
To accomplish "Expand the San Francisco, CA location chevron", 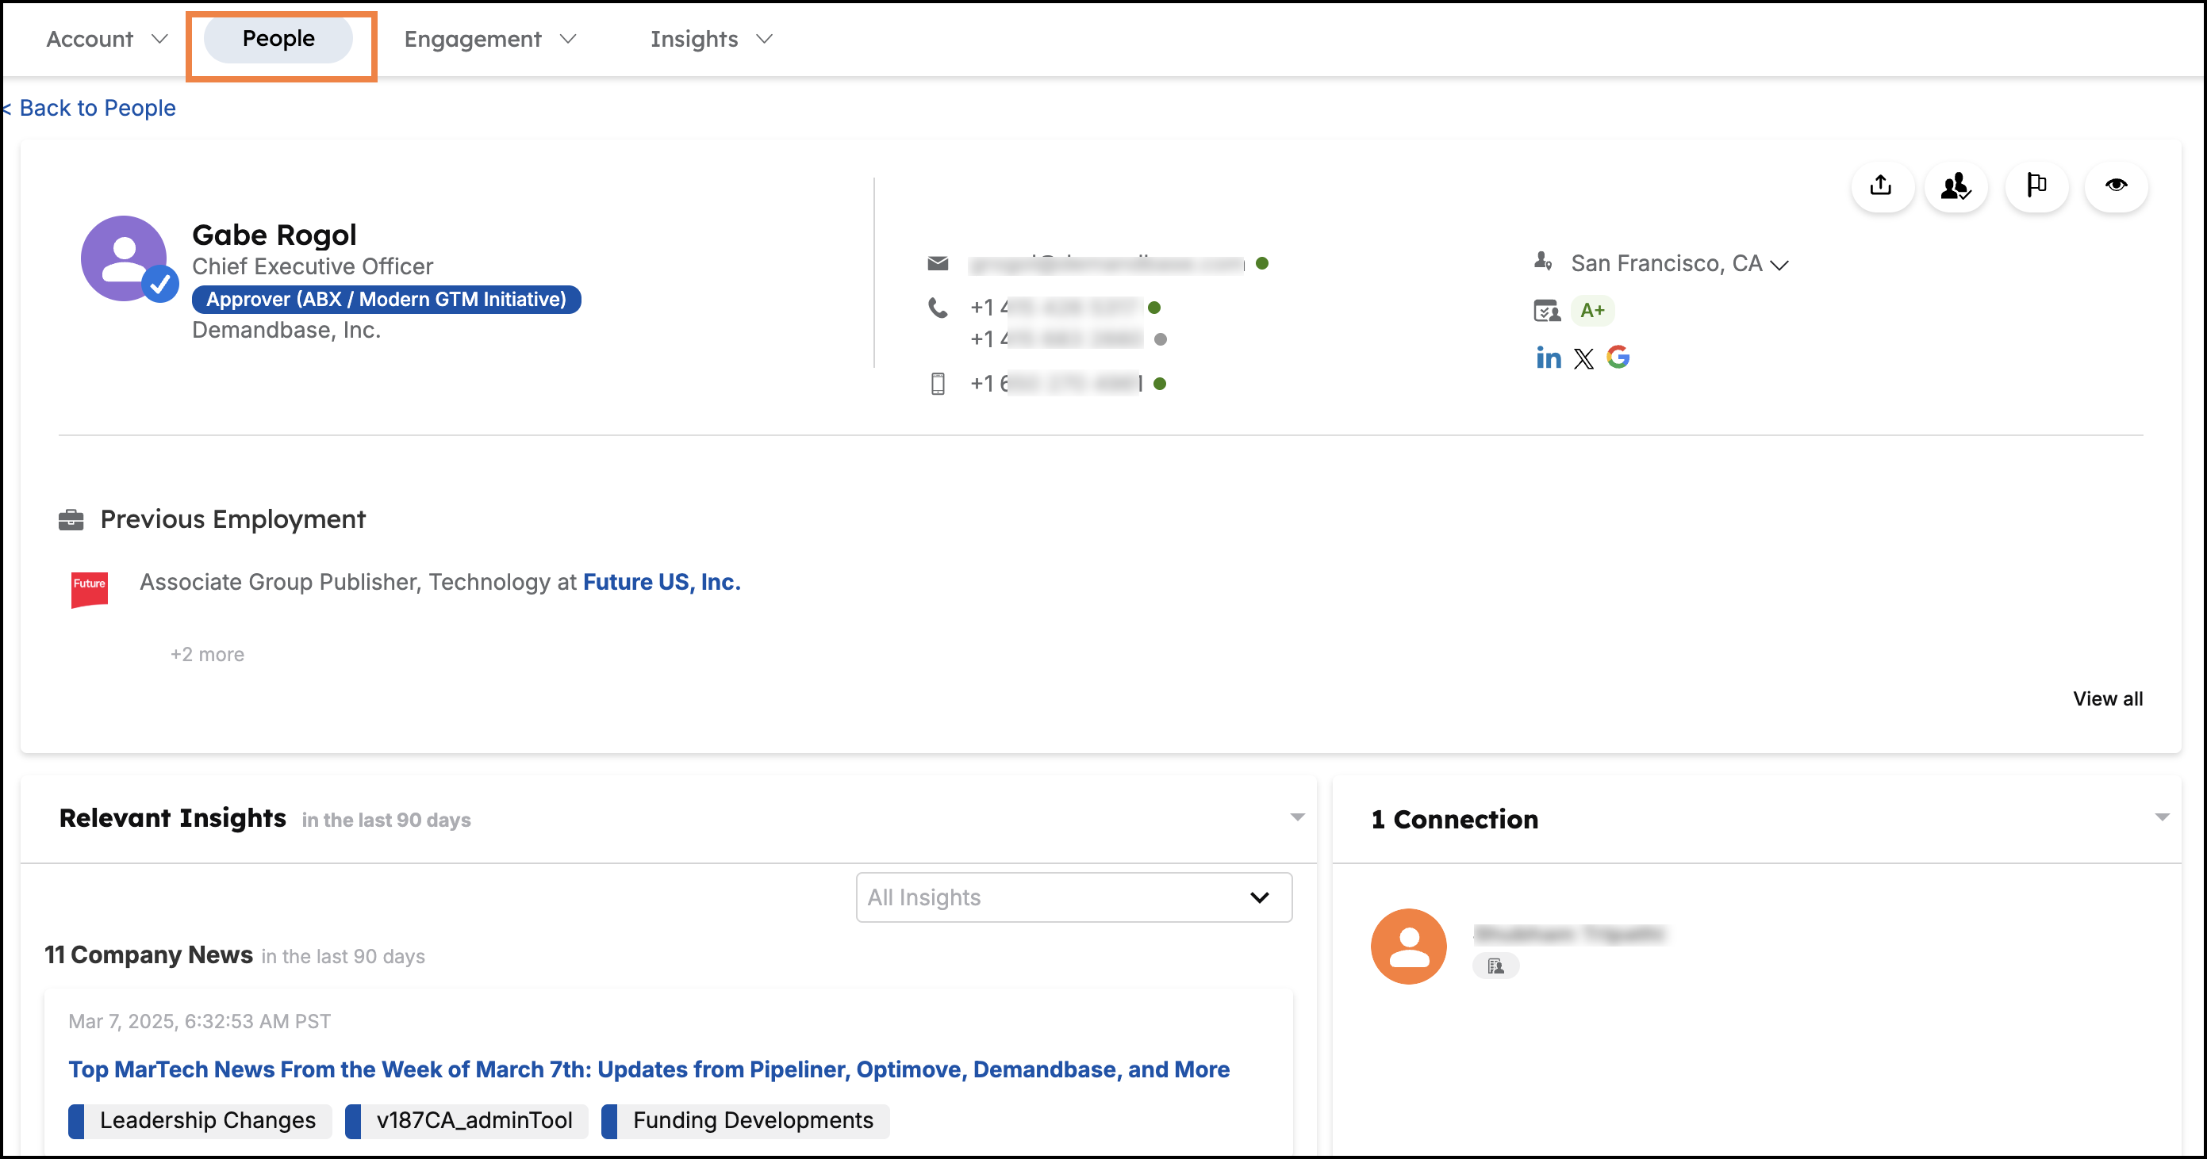I will pos(1779,266).
